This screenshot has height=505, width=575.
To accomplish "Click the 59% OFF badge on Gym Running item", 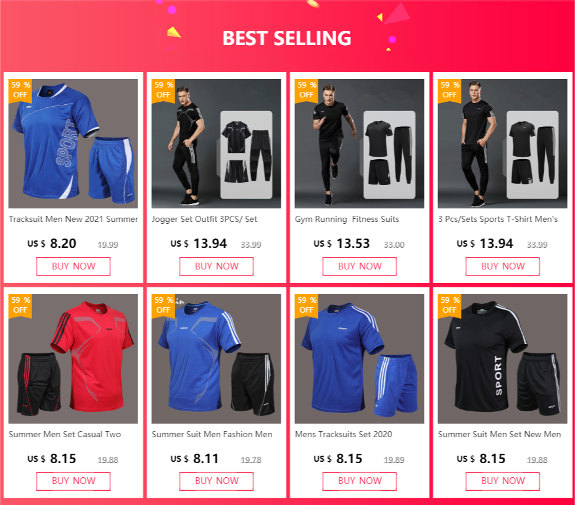I will pyautogui.click(x=306, y=91).
